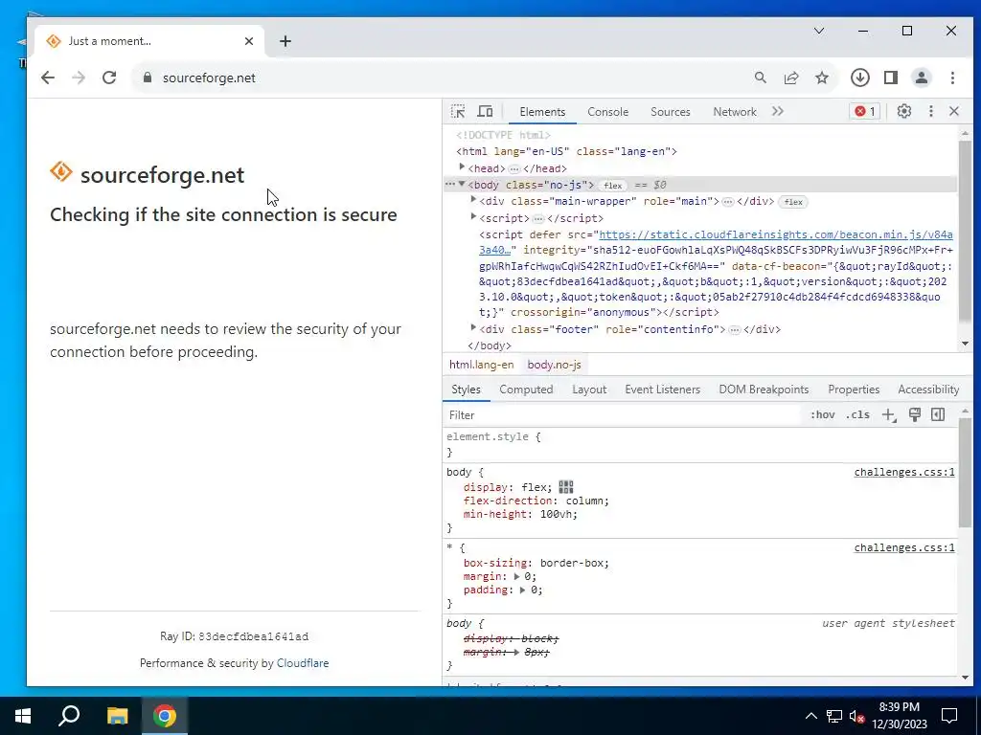981x735 pixels.
Task: Toggle the main-wrapper flex badge
Action: tap(793, 202)
